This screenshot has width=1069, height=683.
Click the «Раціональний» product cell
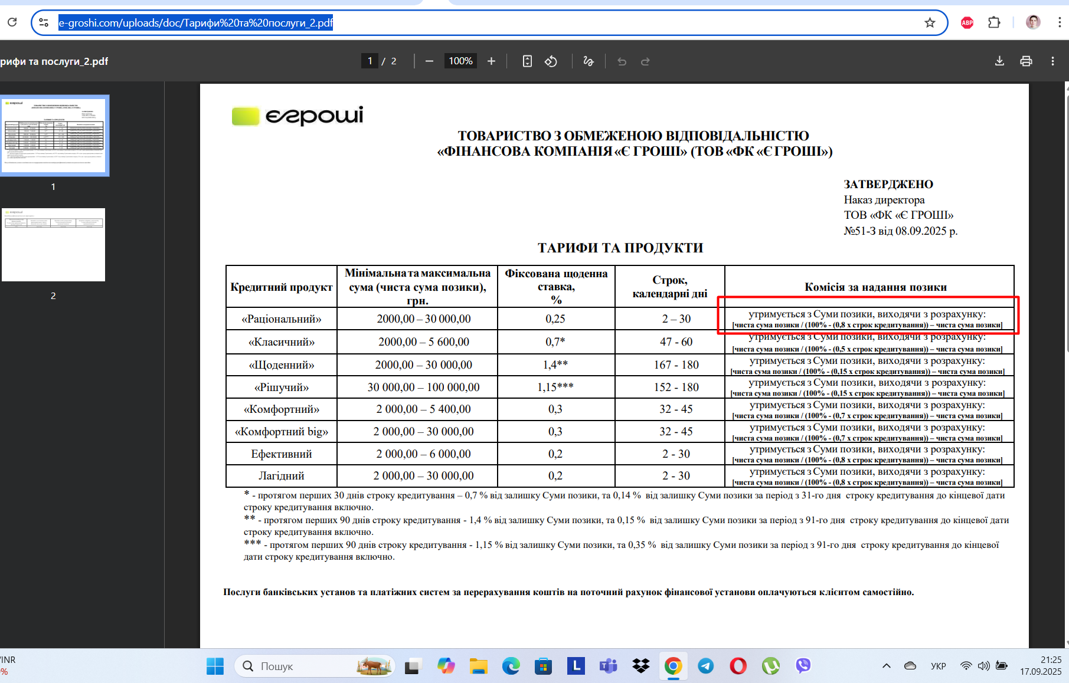click(x=282, y=318)
